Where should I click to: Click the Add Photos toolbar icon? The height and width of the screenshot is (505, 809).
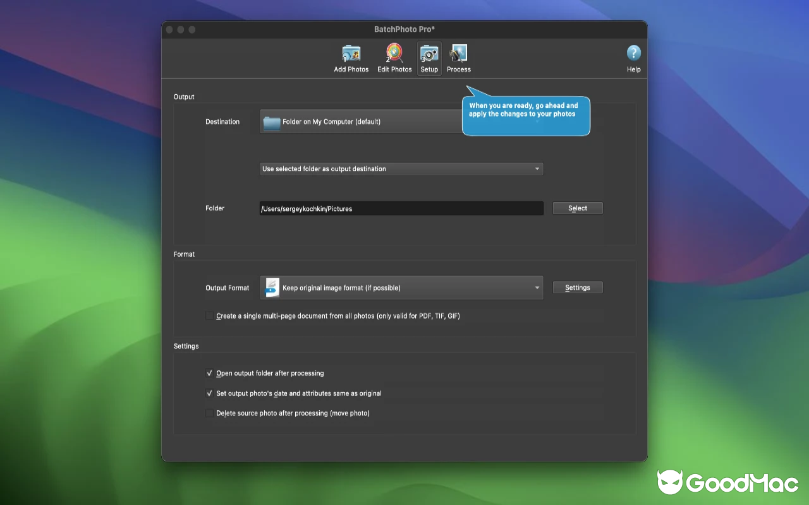click(351, 54)
